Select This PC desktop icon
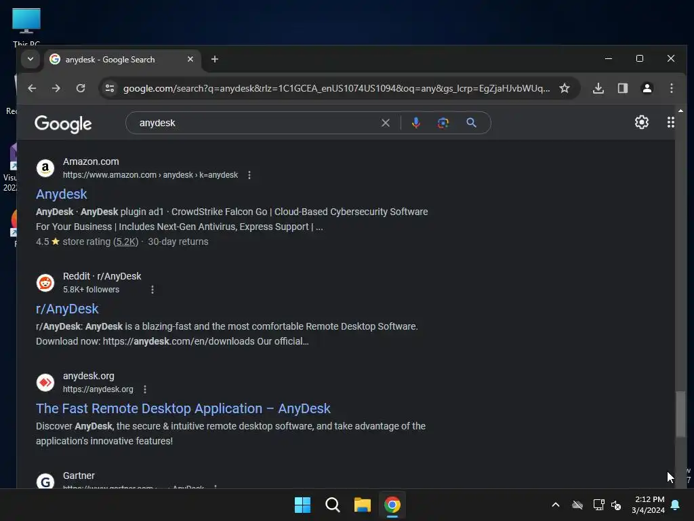694x521 pixels. (x=26, y=27)
